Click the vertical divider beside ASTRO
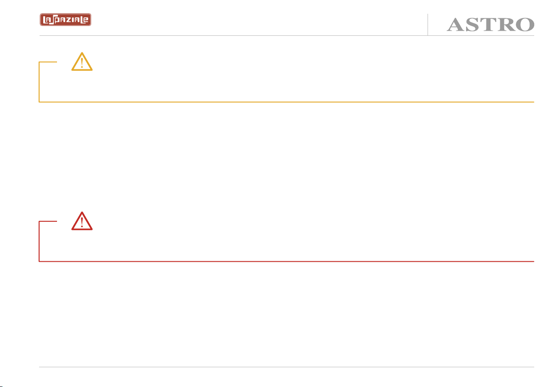This screenshot has height=387, width=548. pyautogui.click(x=428, y=24)
